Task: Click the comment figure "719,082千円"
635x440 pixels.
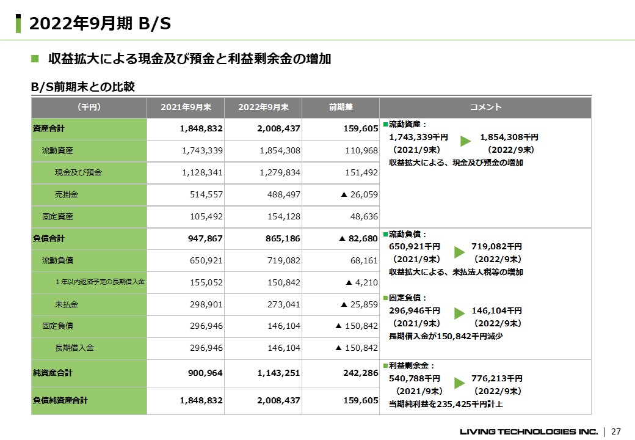Action: click(497, 247)
